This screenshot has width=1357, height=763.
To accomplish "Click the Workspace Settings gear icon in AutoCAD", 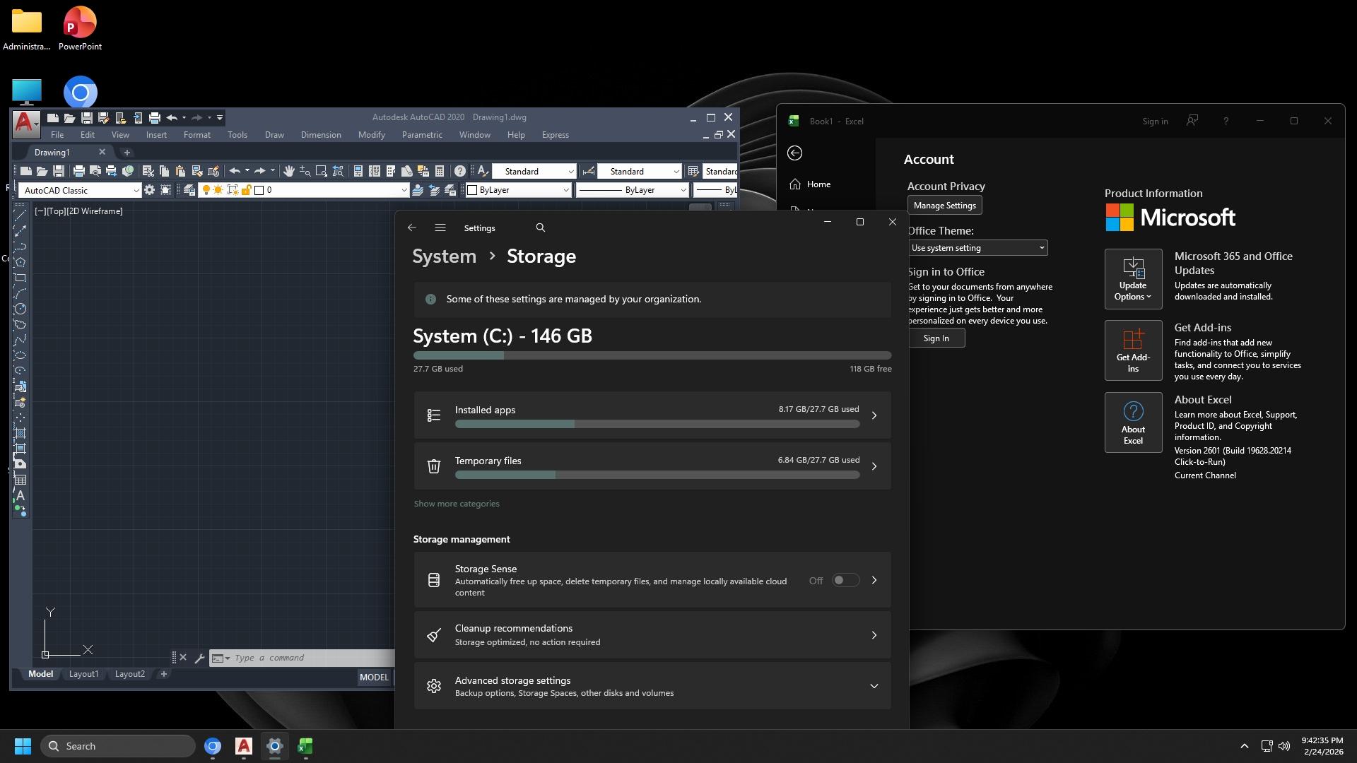I will [x=149, y=190].
